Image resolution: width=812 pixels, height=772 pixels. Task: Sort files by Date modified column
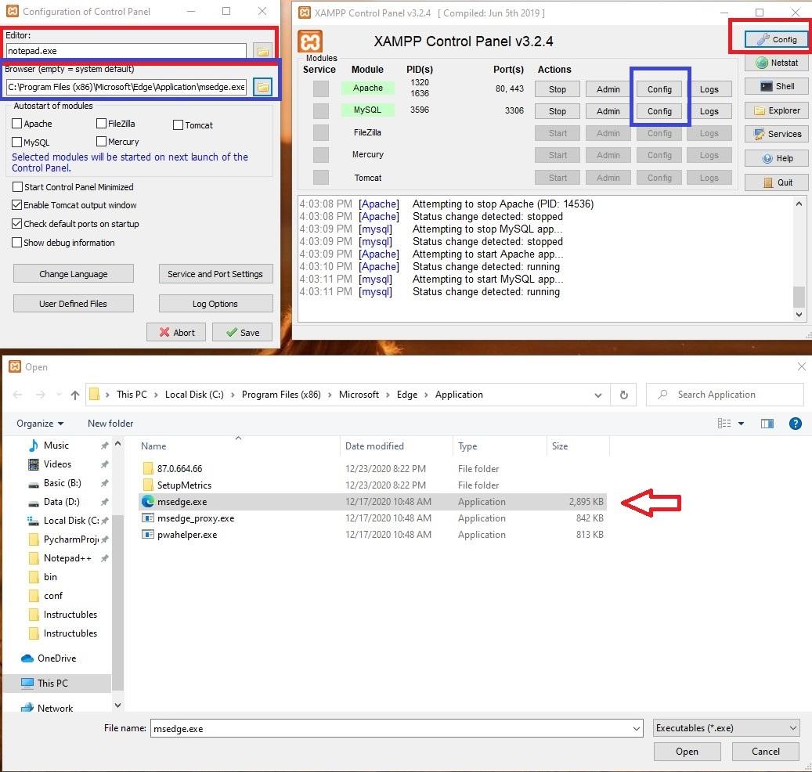click(x=374, y=446)
